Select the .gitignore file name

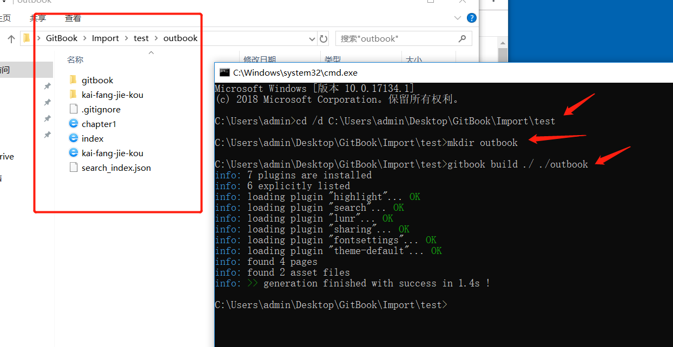point(101,109)
